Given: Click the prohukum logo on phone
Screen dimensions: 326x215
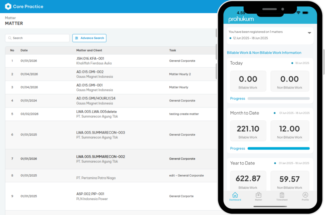Looking at the screenshot, I should pos(241,19).
